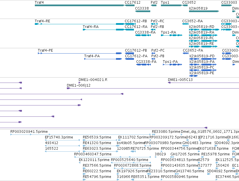Click the DME1-004O21.R clone label
The width and height of the screenshot is (239, 181).
pos(93,80)
